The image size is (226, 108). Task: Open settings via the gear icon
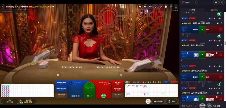pos(156,7)
